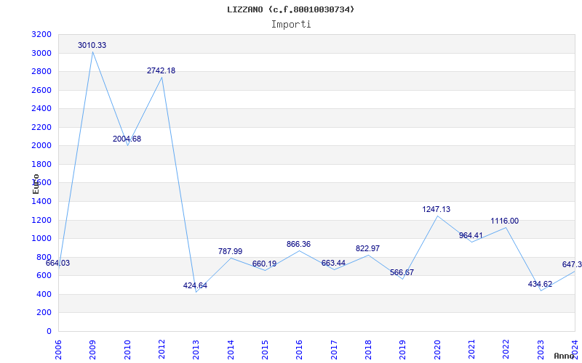This screenshot has width=582, height=363.
Task: Click the 2013 year axis label
Action: pos(196,350)
